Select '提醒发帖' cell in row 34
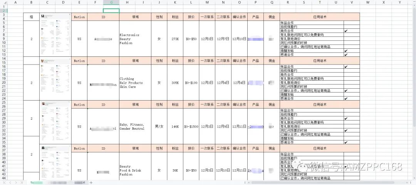 312,139
